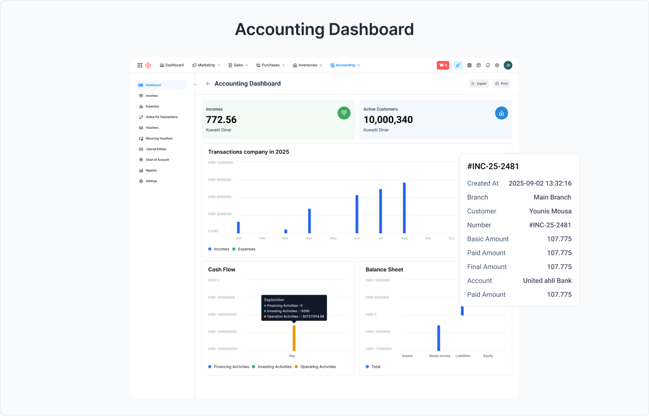Click the Print button
Screen dimensions: 649x416
tap(501, 83)
